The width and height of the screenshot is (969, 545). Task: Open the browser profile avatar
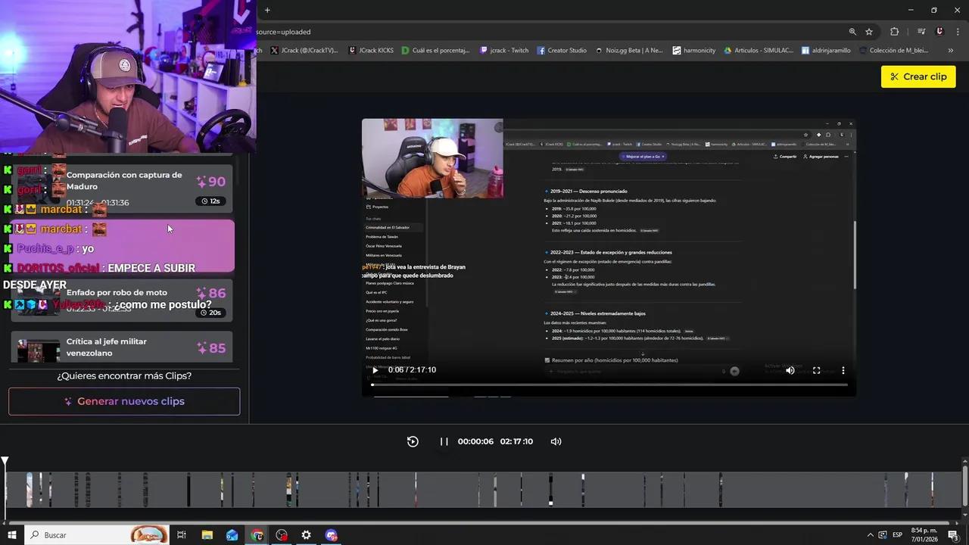click(x=939, y=32)
